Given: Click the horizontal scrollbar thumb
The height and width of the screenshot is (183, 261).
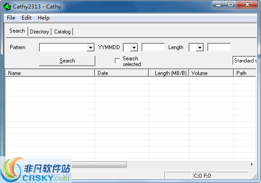Looking at the screenshot, I should point(99,164).
